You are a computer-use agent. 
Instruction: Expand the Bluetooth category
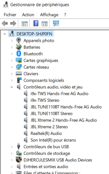pos(12,54)
